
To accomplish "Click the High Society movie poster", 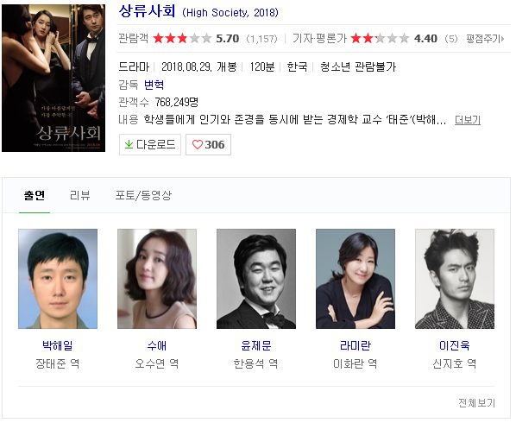I will [x=53, y=78].
